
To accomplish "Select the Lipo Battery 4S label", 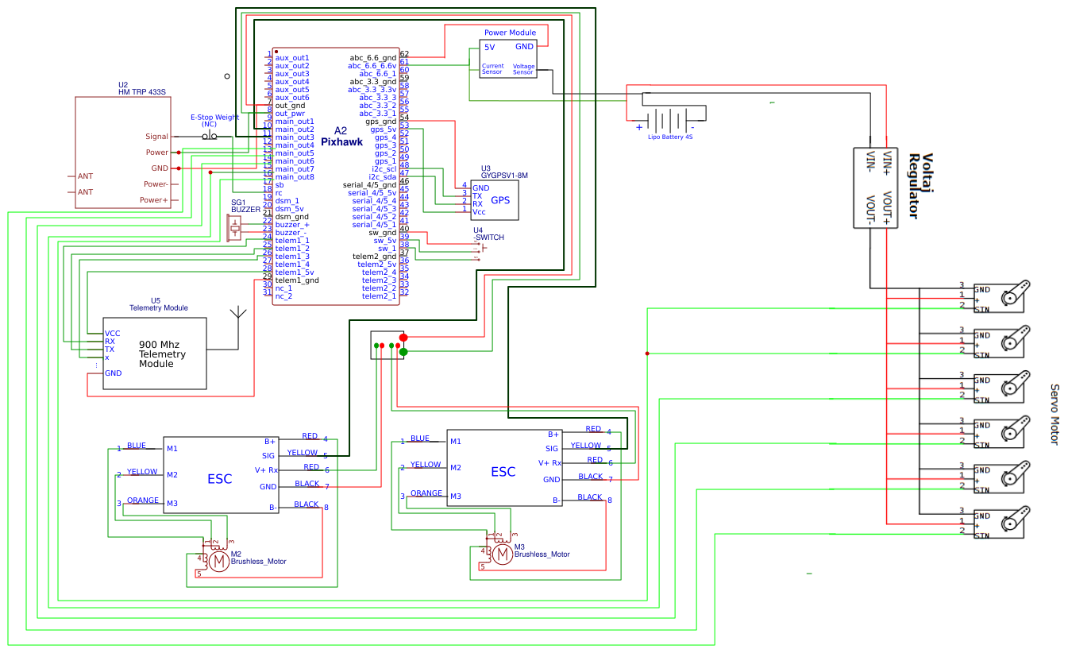I will pos(670,137).
